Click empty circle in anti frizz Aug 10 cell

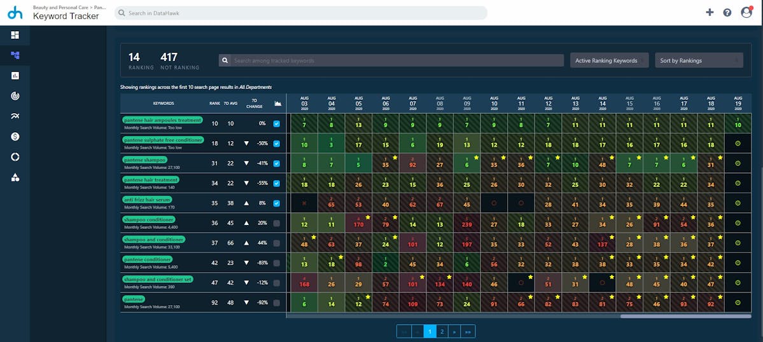(x=494, y=203)
